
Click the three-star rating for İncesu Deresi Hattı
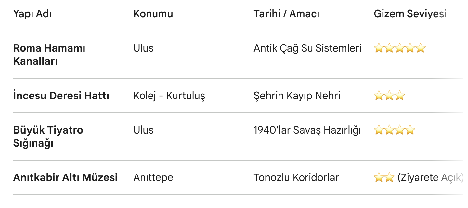389,96
